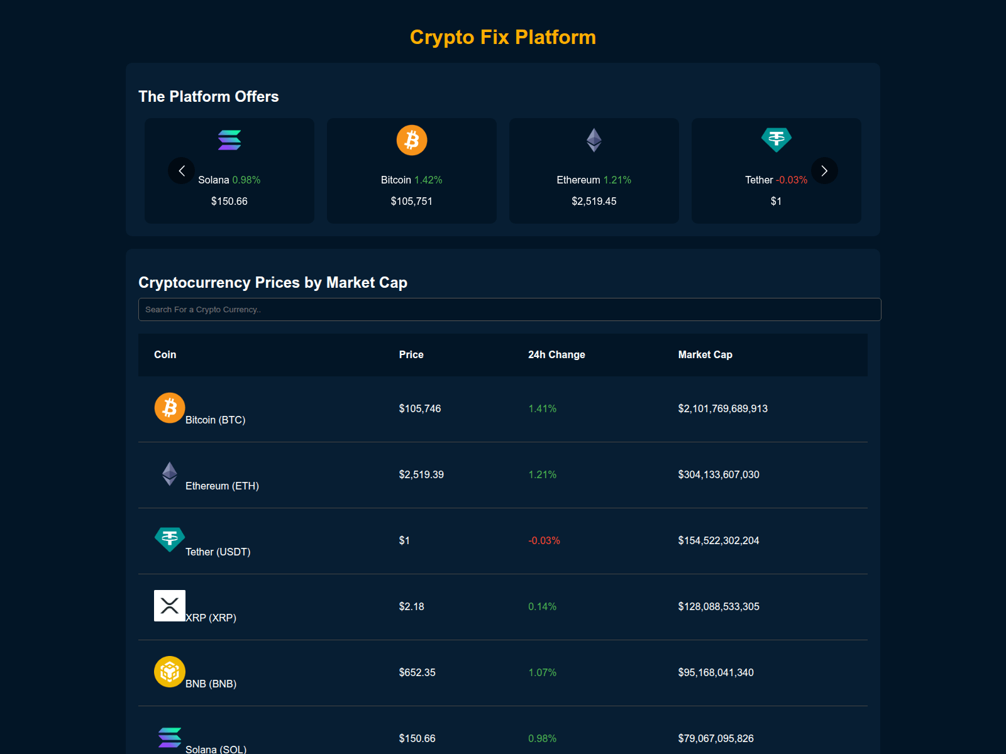Click Tether 24h change -0.03% in table
This screenshot has width=1006, height=754.
[x=544, y=541]
